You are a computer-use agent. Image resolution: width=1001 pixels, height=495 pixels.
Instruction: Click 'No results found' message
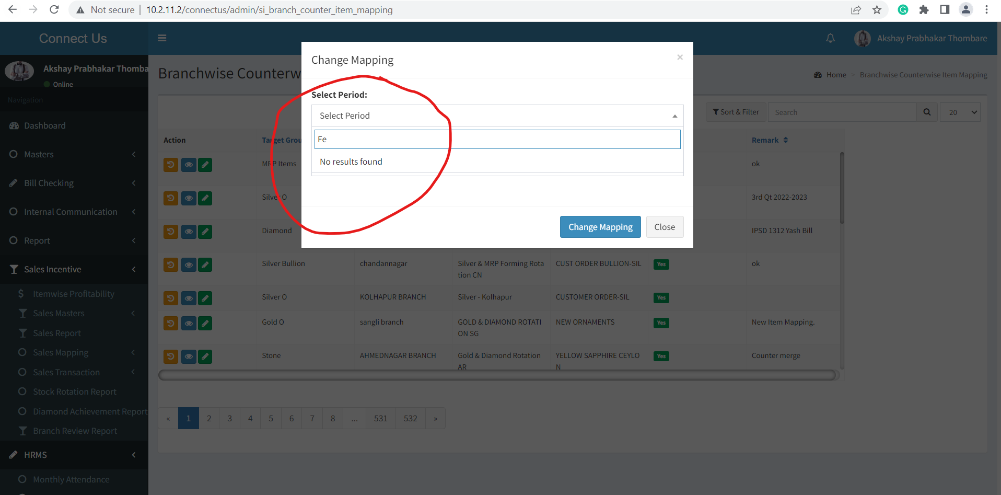click(x=351, y=162)
